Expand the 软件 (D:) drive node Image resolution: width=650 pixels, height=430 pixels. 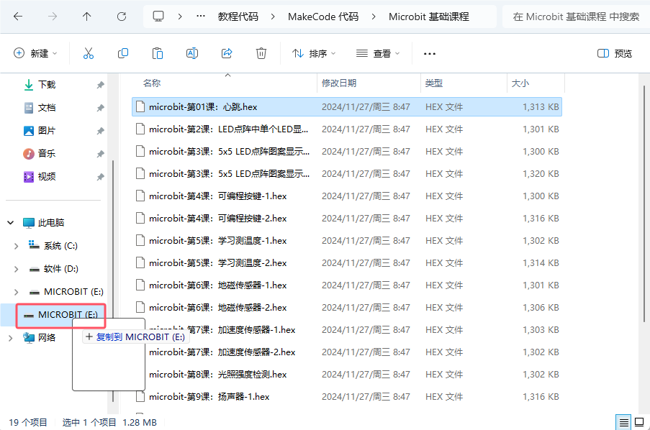pyautogui.click(x=16, y=269)
